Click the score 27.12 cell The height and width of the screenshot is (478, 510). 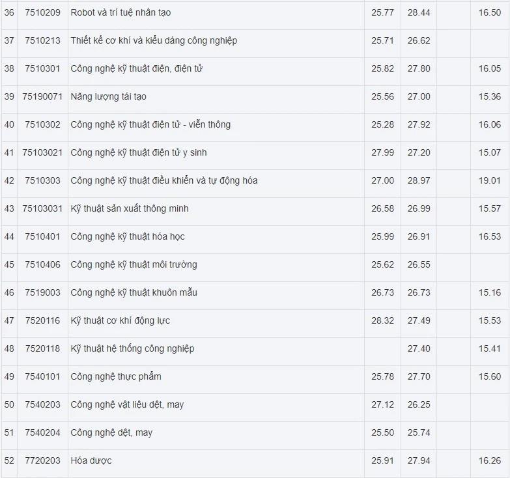tap(382, 404)
